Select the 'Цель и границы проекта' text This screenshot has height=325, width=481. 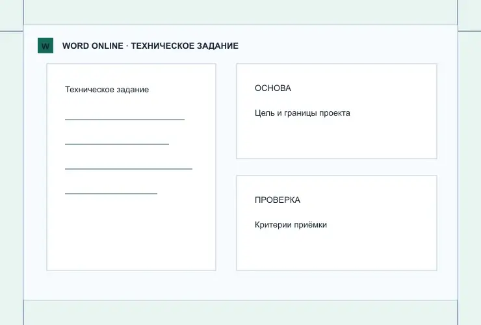302,113
